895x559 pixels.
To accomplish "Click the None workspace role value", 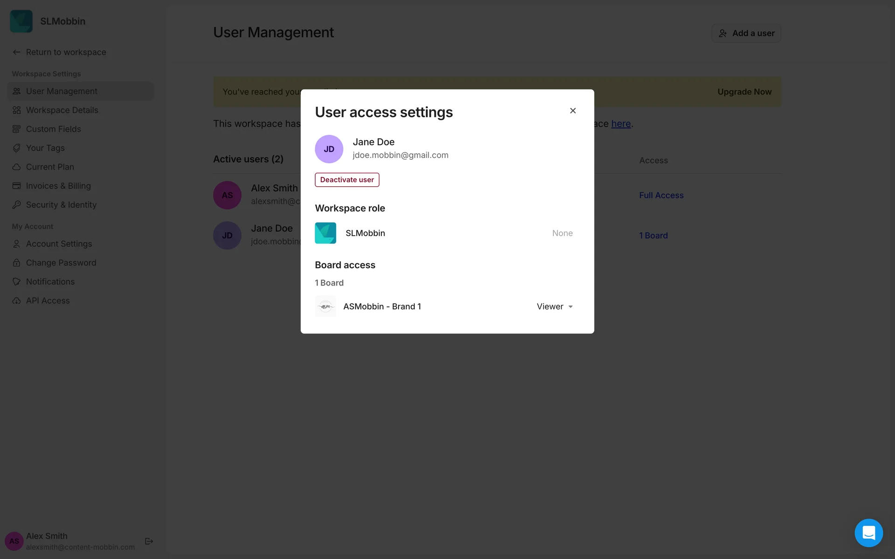I will click(562, 233).
